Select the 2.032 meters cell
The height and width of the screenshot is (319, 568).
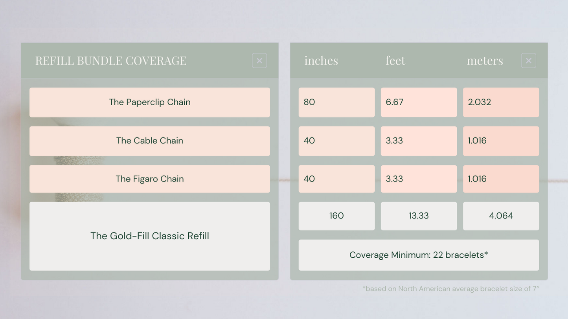(501, 102)
